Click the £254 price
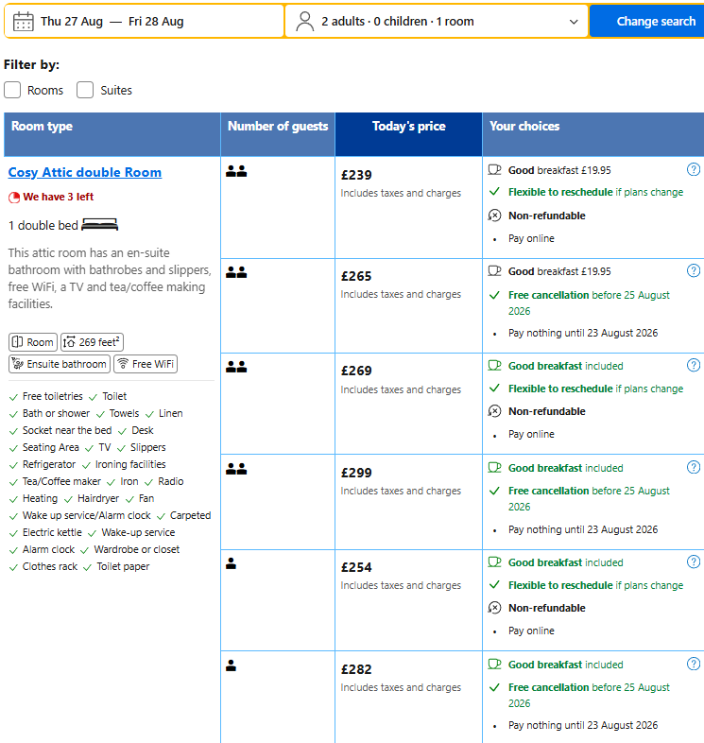Image resolution: width=704 pixels, height=743 pixels. click(356, 567)
